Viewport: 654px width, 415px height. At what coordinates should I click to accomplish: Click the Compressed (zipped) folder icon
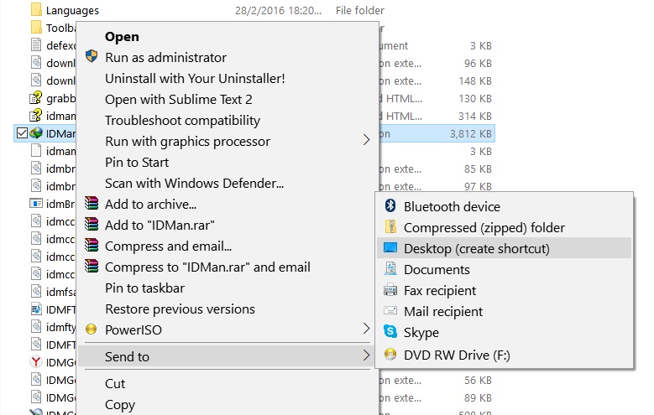[390, 227]
